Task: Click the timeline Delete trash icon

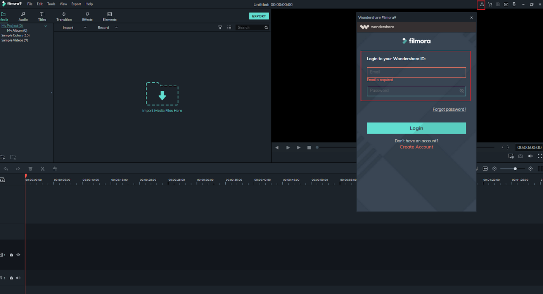Action: [x=30, y=169]
